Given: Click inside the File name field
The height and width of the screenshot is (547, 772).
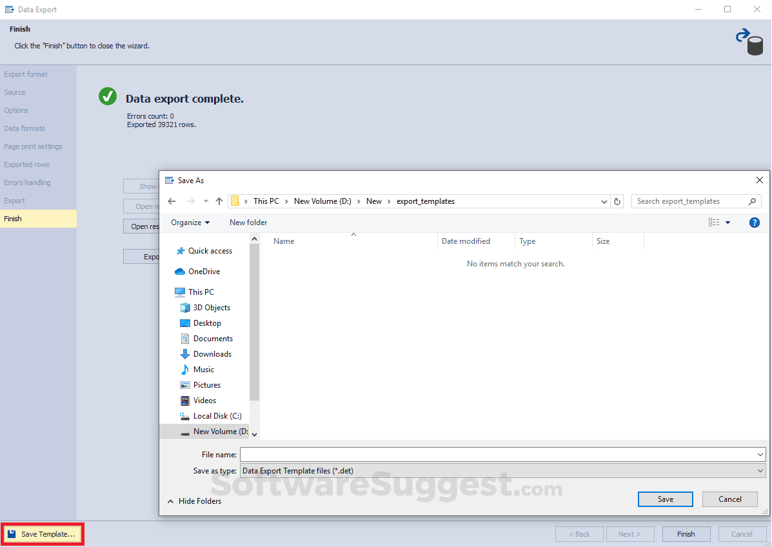Looking at the screenshot, I should 451,454.
